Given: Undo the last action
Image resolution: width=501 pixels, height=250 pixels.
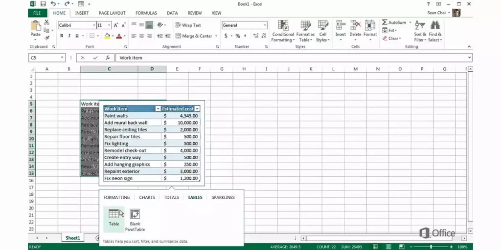Looking at the screenshot, I should click(53, 4).
